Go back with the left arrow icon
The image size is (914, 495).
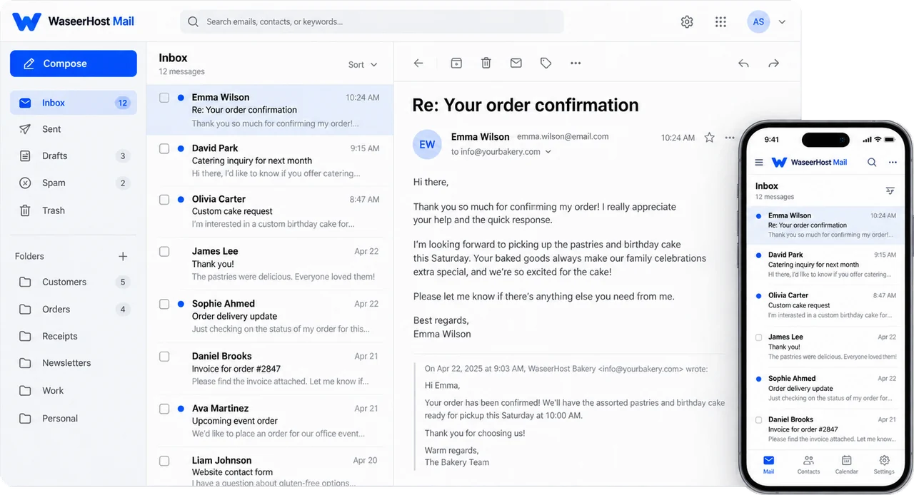tap(418, 63)
